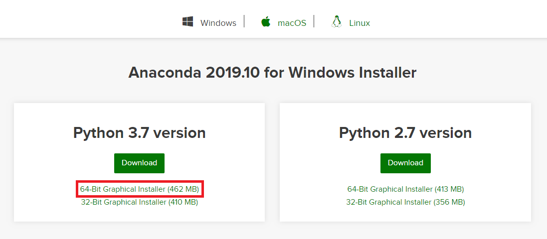Select the Anaconda 2019.10 for Windows Installer title
547x239 pixels.
pos(272,73)
